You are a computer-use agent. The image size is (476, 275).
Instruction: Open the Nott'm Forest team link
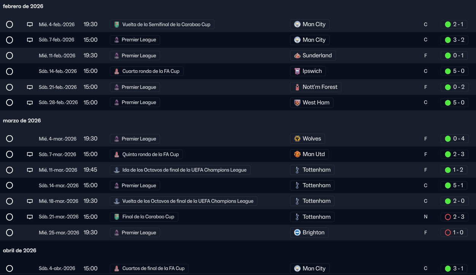coord(320,87)
